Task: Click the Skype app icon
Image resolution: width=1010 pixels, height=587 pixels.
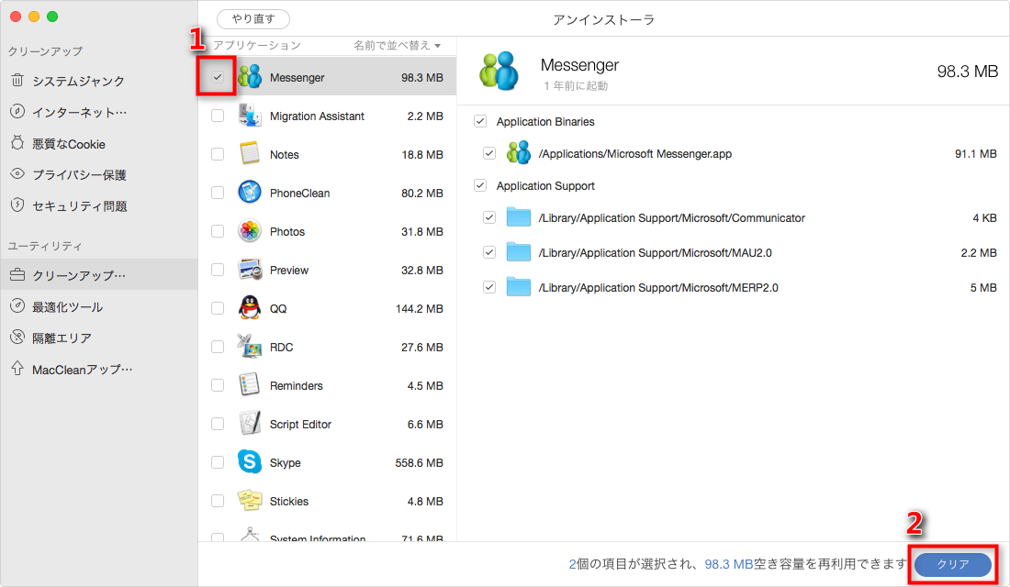Action: [250, 462]
